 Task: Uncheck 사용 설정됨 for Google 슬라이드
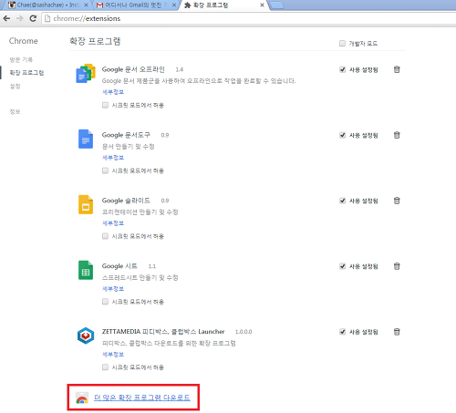342,201
